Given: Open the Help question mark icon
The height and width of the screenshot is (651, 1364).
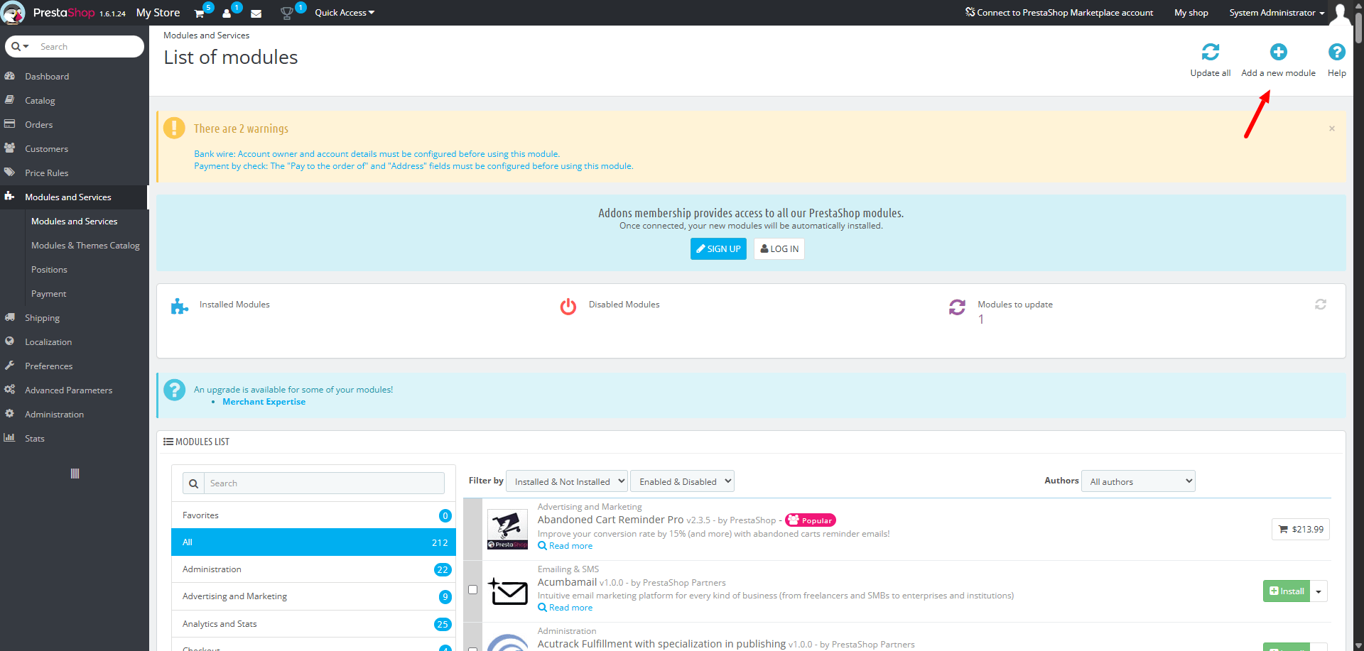Looking at the screenshot, I should click(1336, 52).
